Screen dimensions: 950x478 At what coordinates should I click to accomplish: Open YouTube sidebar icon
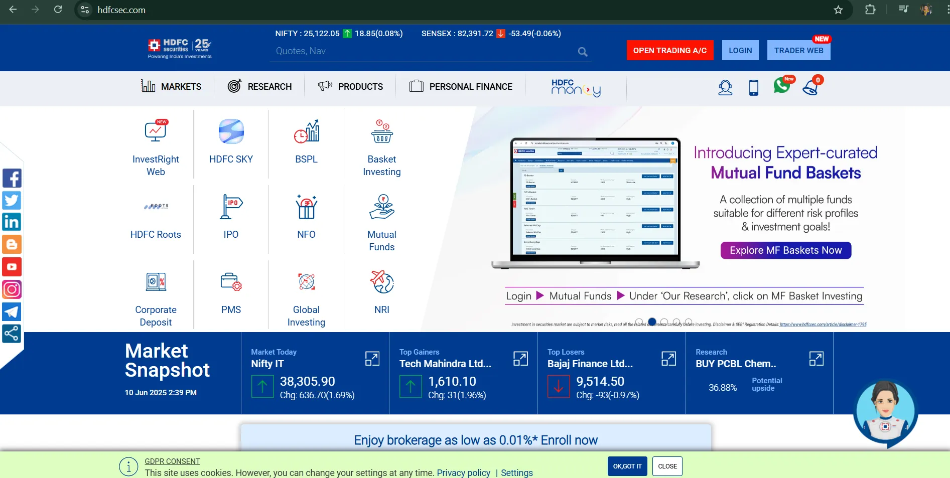[x=12, y=267]
